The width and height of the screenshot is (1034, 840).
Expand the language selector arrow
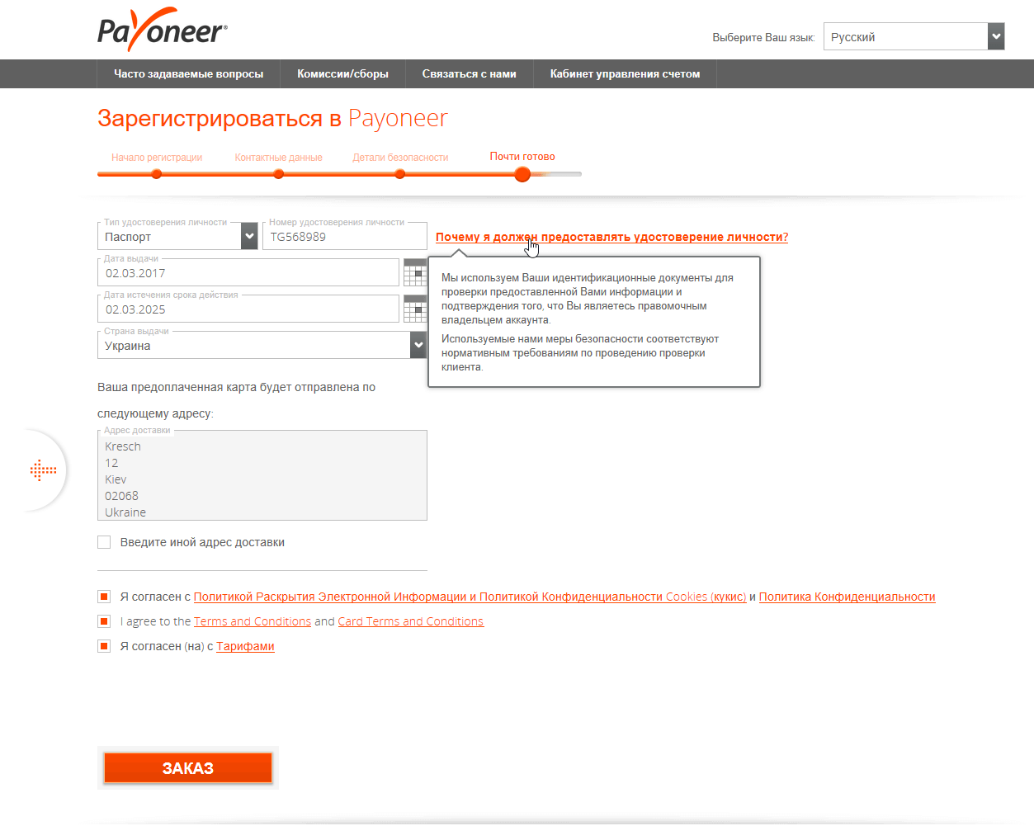tap(996, 36)
